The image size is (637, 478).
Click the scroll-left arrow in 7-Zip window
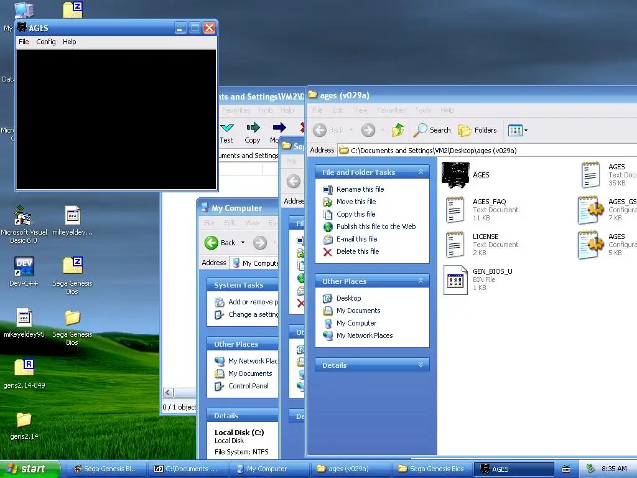(168, 393)
